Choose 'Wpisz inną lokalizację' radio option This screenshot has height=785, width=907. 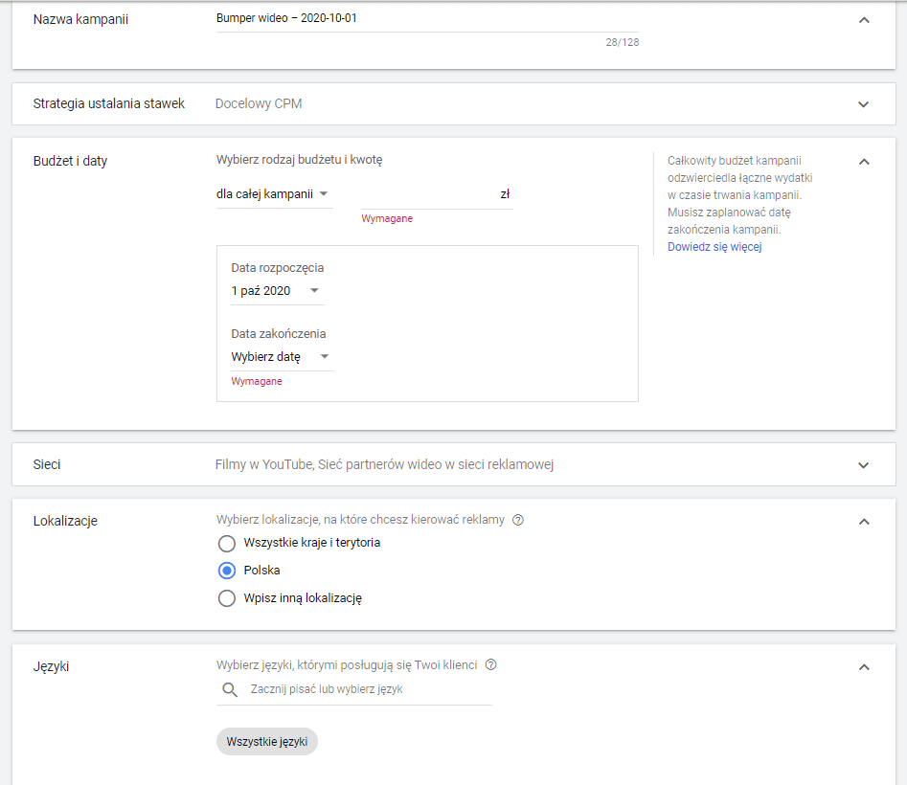227,598
